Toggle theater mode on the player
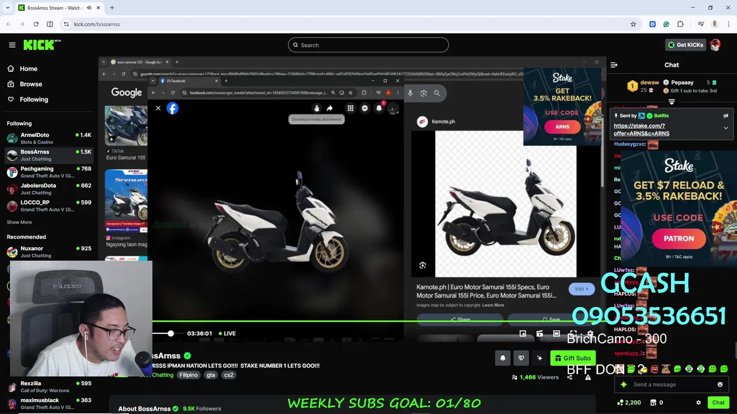This screenshot has width=737, height=414. click(x=556, y=333)
